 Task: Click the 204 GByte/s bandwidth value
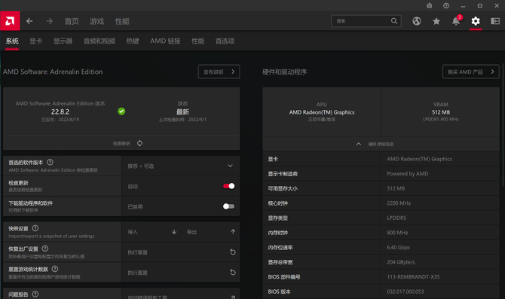pos(401,262)
